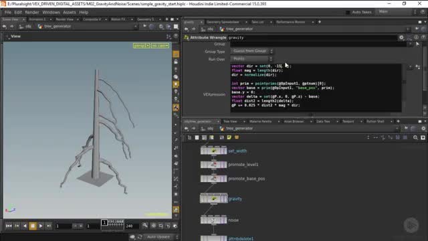Screen dimensions: 428x241
Task: Click the set_width node icon
Action: pyautogui.click(x=214, y=151)
